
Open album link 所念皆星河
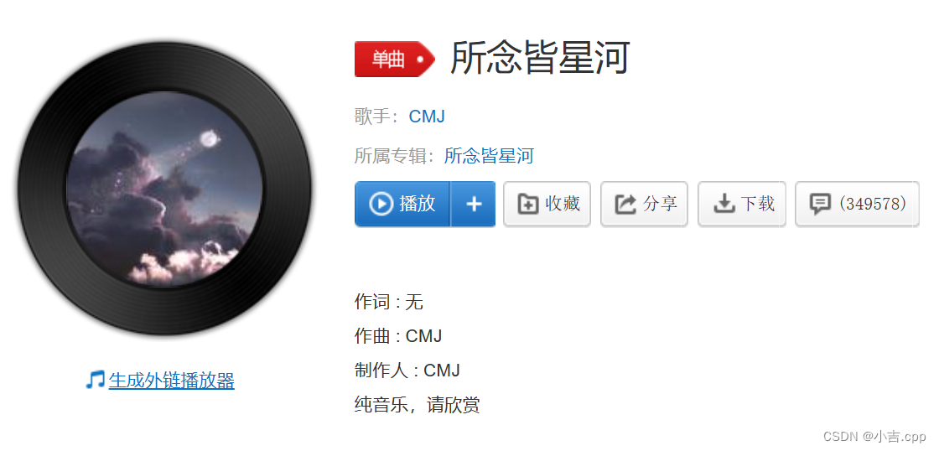[x=489, y=156]
